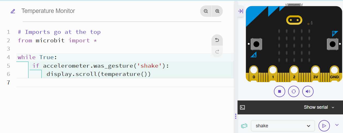This screenshot has height=133, width=343.
Task: Mute the simulator sound
Action: [x=308, y=91]
